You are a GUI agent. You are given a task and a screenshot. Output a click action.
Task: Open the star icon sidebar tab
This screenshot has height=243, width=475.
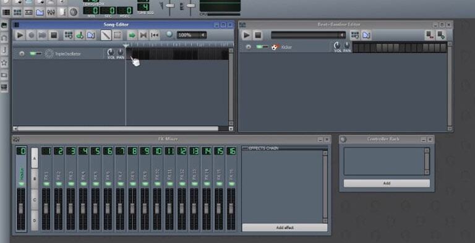coord(4,62)
